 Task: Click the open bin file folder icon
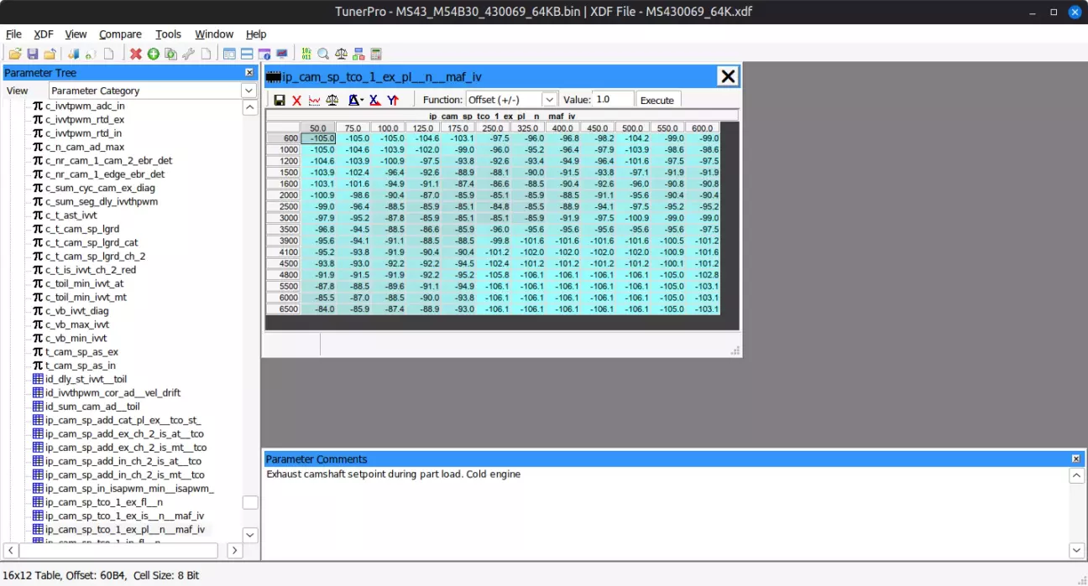[14, 54]
